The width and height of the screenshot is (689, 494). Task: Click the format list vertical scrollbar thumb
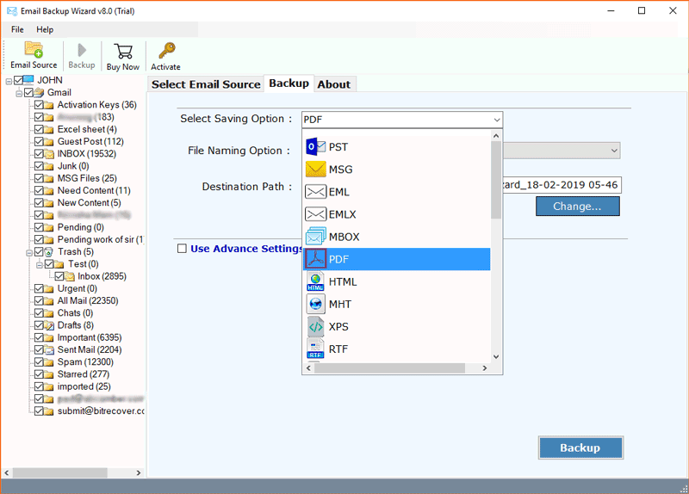click(496, 180)
